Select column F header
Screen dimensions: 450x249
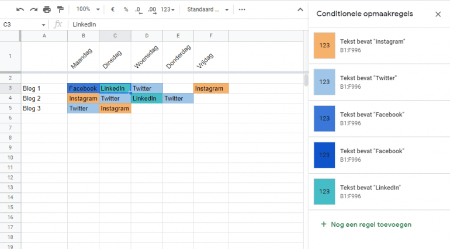pyautogui.click(x=211, y=36)
